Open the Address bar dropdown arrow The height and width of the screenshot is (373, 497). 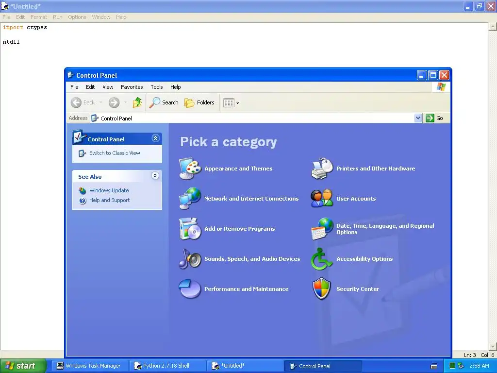coord(418,118)
